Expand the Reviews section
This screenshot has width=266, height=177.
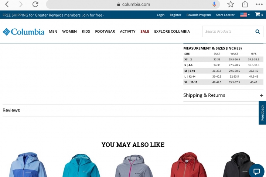(130, 110)
